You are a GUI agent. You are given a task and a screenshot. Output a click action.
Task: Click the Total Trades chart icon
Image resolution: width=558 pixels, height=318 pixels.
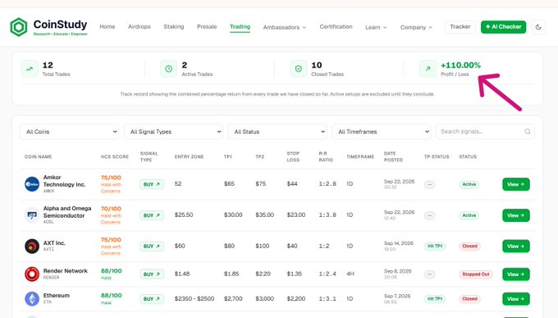[30, 69]
